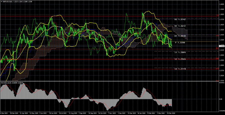Click the GBPUSD,Daily chart title
Screen dimensions: 225x115
[8, 2]
